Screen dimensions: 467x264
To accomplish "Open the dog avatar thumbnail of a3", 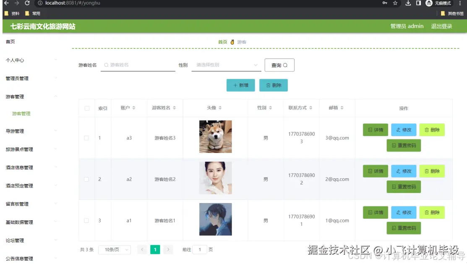I will pos(215,137).
